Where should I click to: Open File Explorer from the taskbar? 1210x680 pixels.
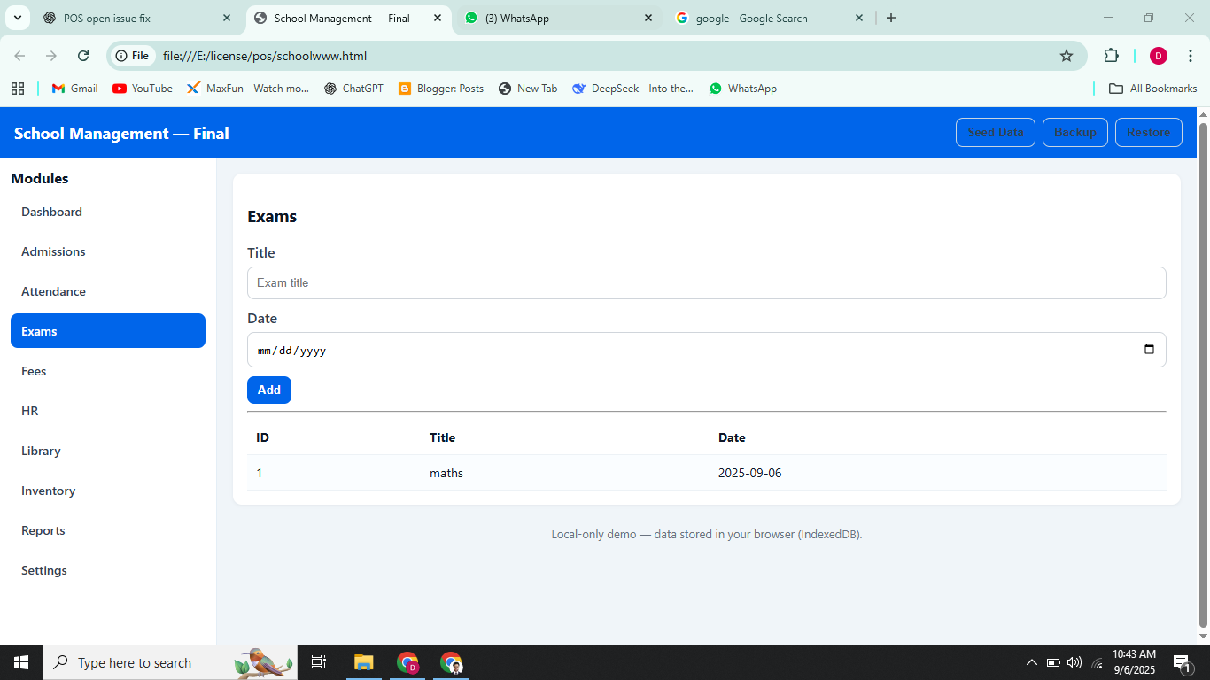click(363, 662)
